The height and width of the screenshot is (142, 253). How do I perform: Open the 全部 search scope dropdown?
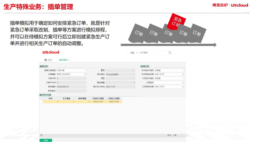(134, 53)
